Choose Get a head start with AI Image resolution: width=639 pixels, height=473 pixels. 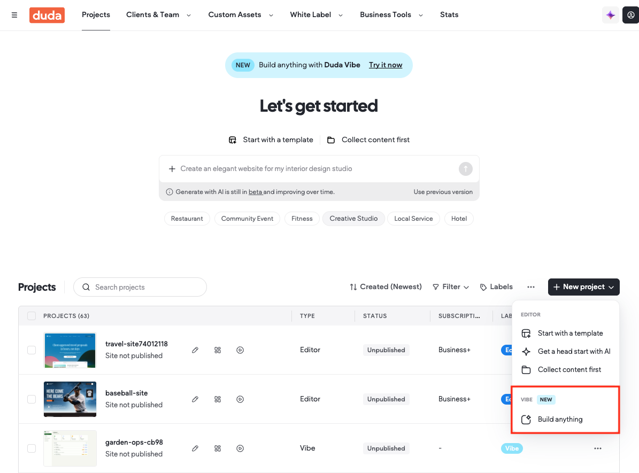click(565, 352)
